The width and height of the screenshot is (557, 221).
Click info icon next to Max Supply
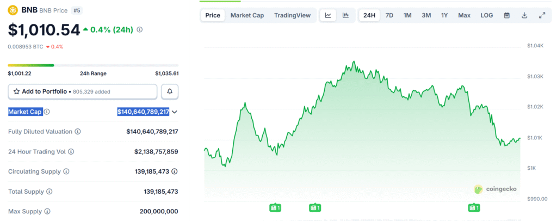pos(48,211)
